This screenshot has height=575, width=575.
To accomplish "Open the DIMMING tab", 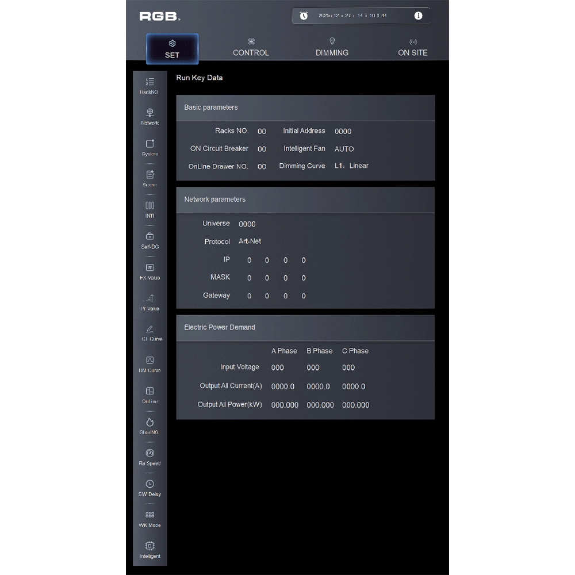I will coord(332,47).
